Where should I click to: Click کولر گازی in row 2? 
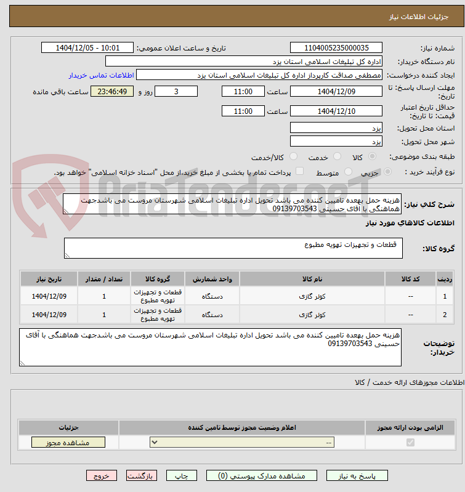pos(312,315)
